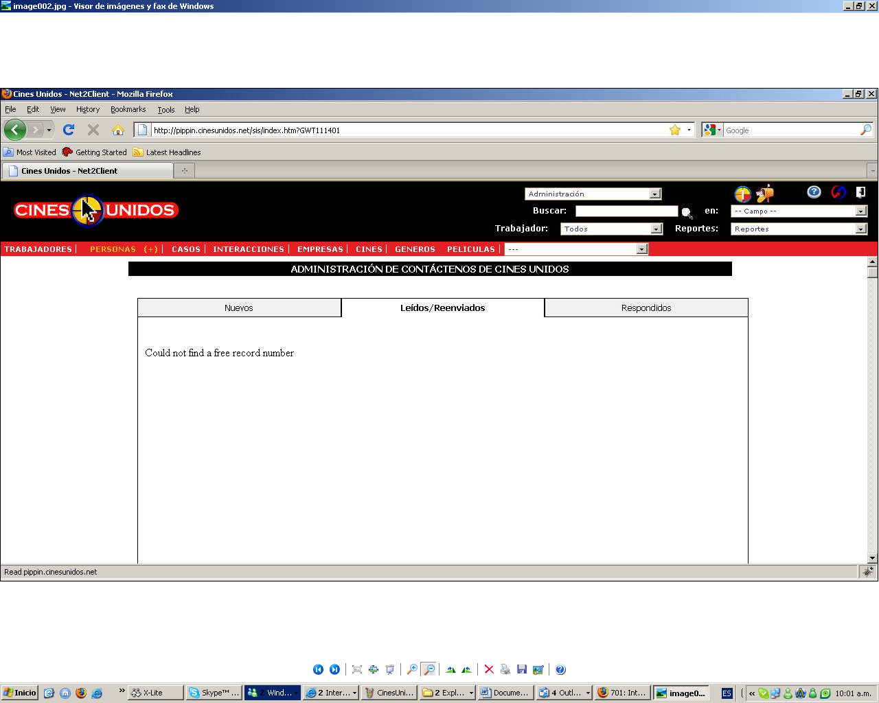Open the PELICULAS section link

[471, 249]
